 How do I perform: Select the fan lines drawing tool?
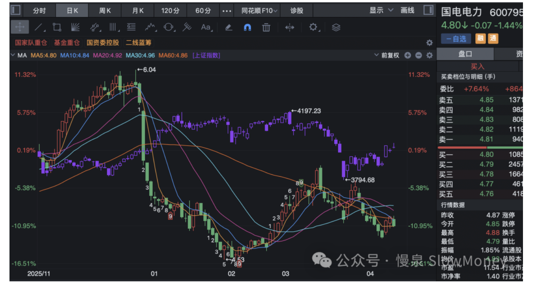75,27
